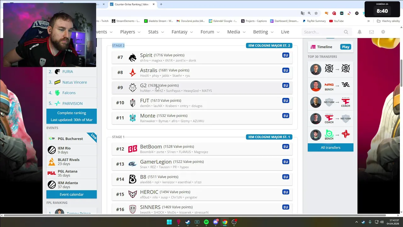Open the Windows Start menu
This screenshot has width=403, height=227.
(x=169, y=222)
